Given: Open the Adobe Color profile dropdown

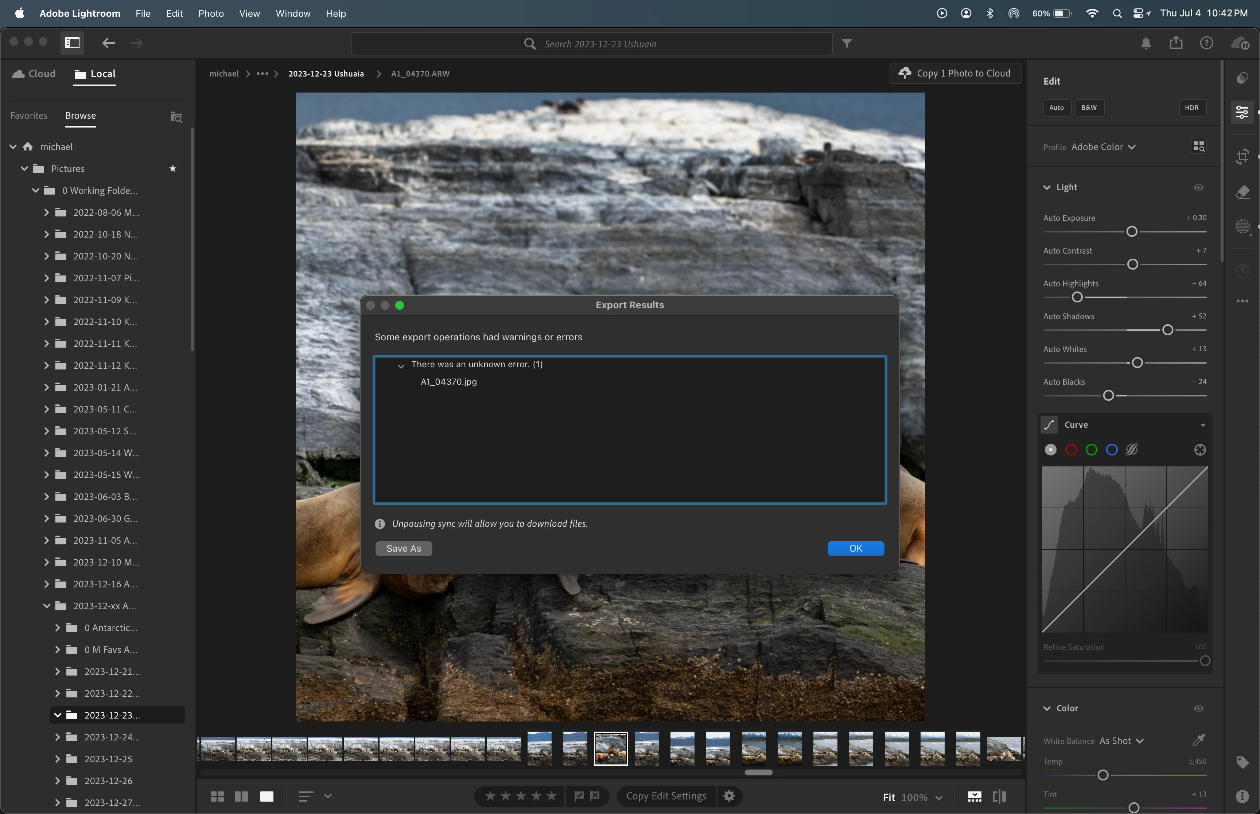Looking at the screenshot, I should (x=1103, y=147).
